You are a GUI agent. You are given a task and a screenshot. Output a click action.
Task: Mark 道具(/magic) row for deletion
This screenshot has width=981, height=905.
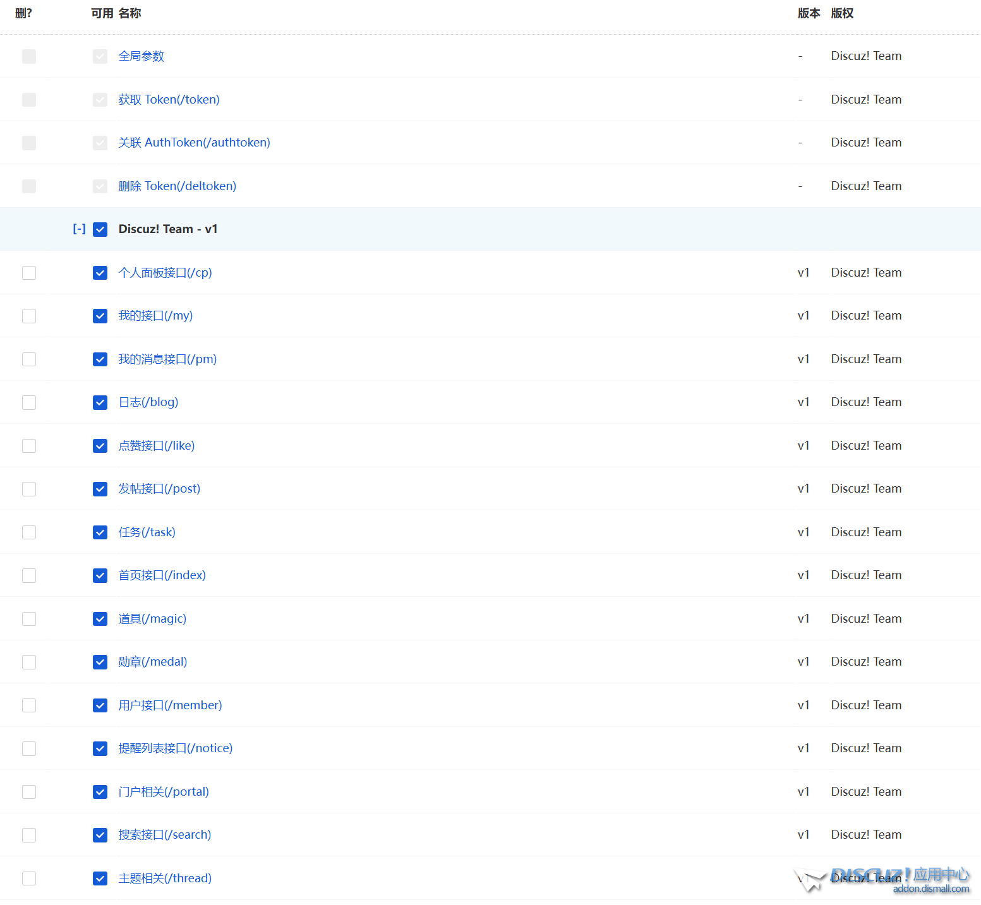[29, 619]
